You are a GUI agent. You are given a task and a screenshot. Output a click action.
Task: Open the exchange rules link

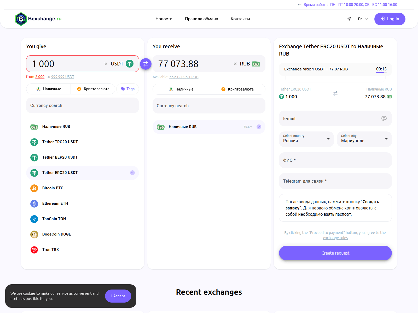click(335, 238)
